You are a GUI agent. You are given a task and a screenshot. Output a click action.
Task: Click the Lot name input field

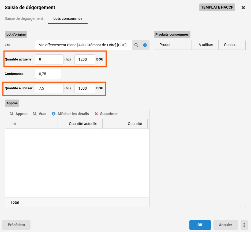[x=84, y=45]
